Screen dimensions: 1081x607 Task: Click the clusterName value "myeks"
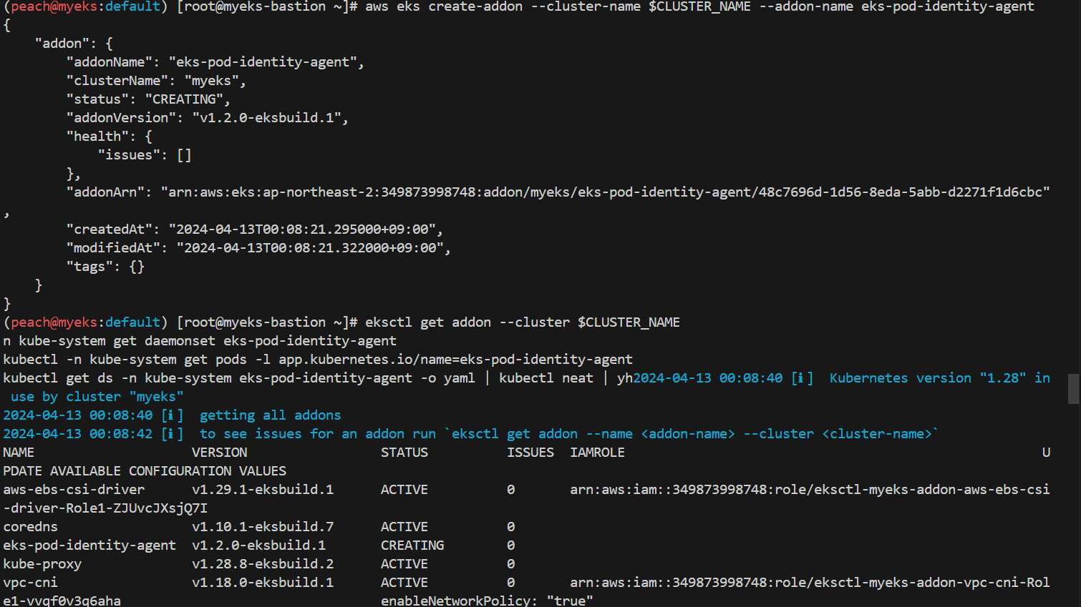pos(211,81)
